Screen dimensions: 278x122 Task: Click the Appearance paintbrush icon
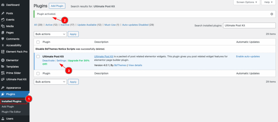3,88
